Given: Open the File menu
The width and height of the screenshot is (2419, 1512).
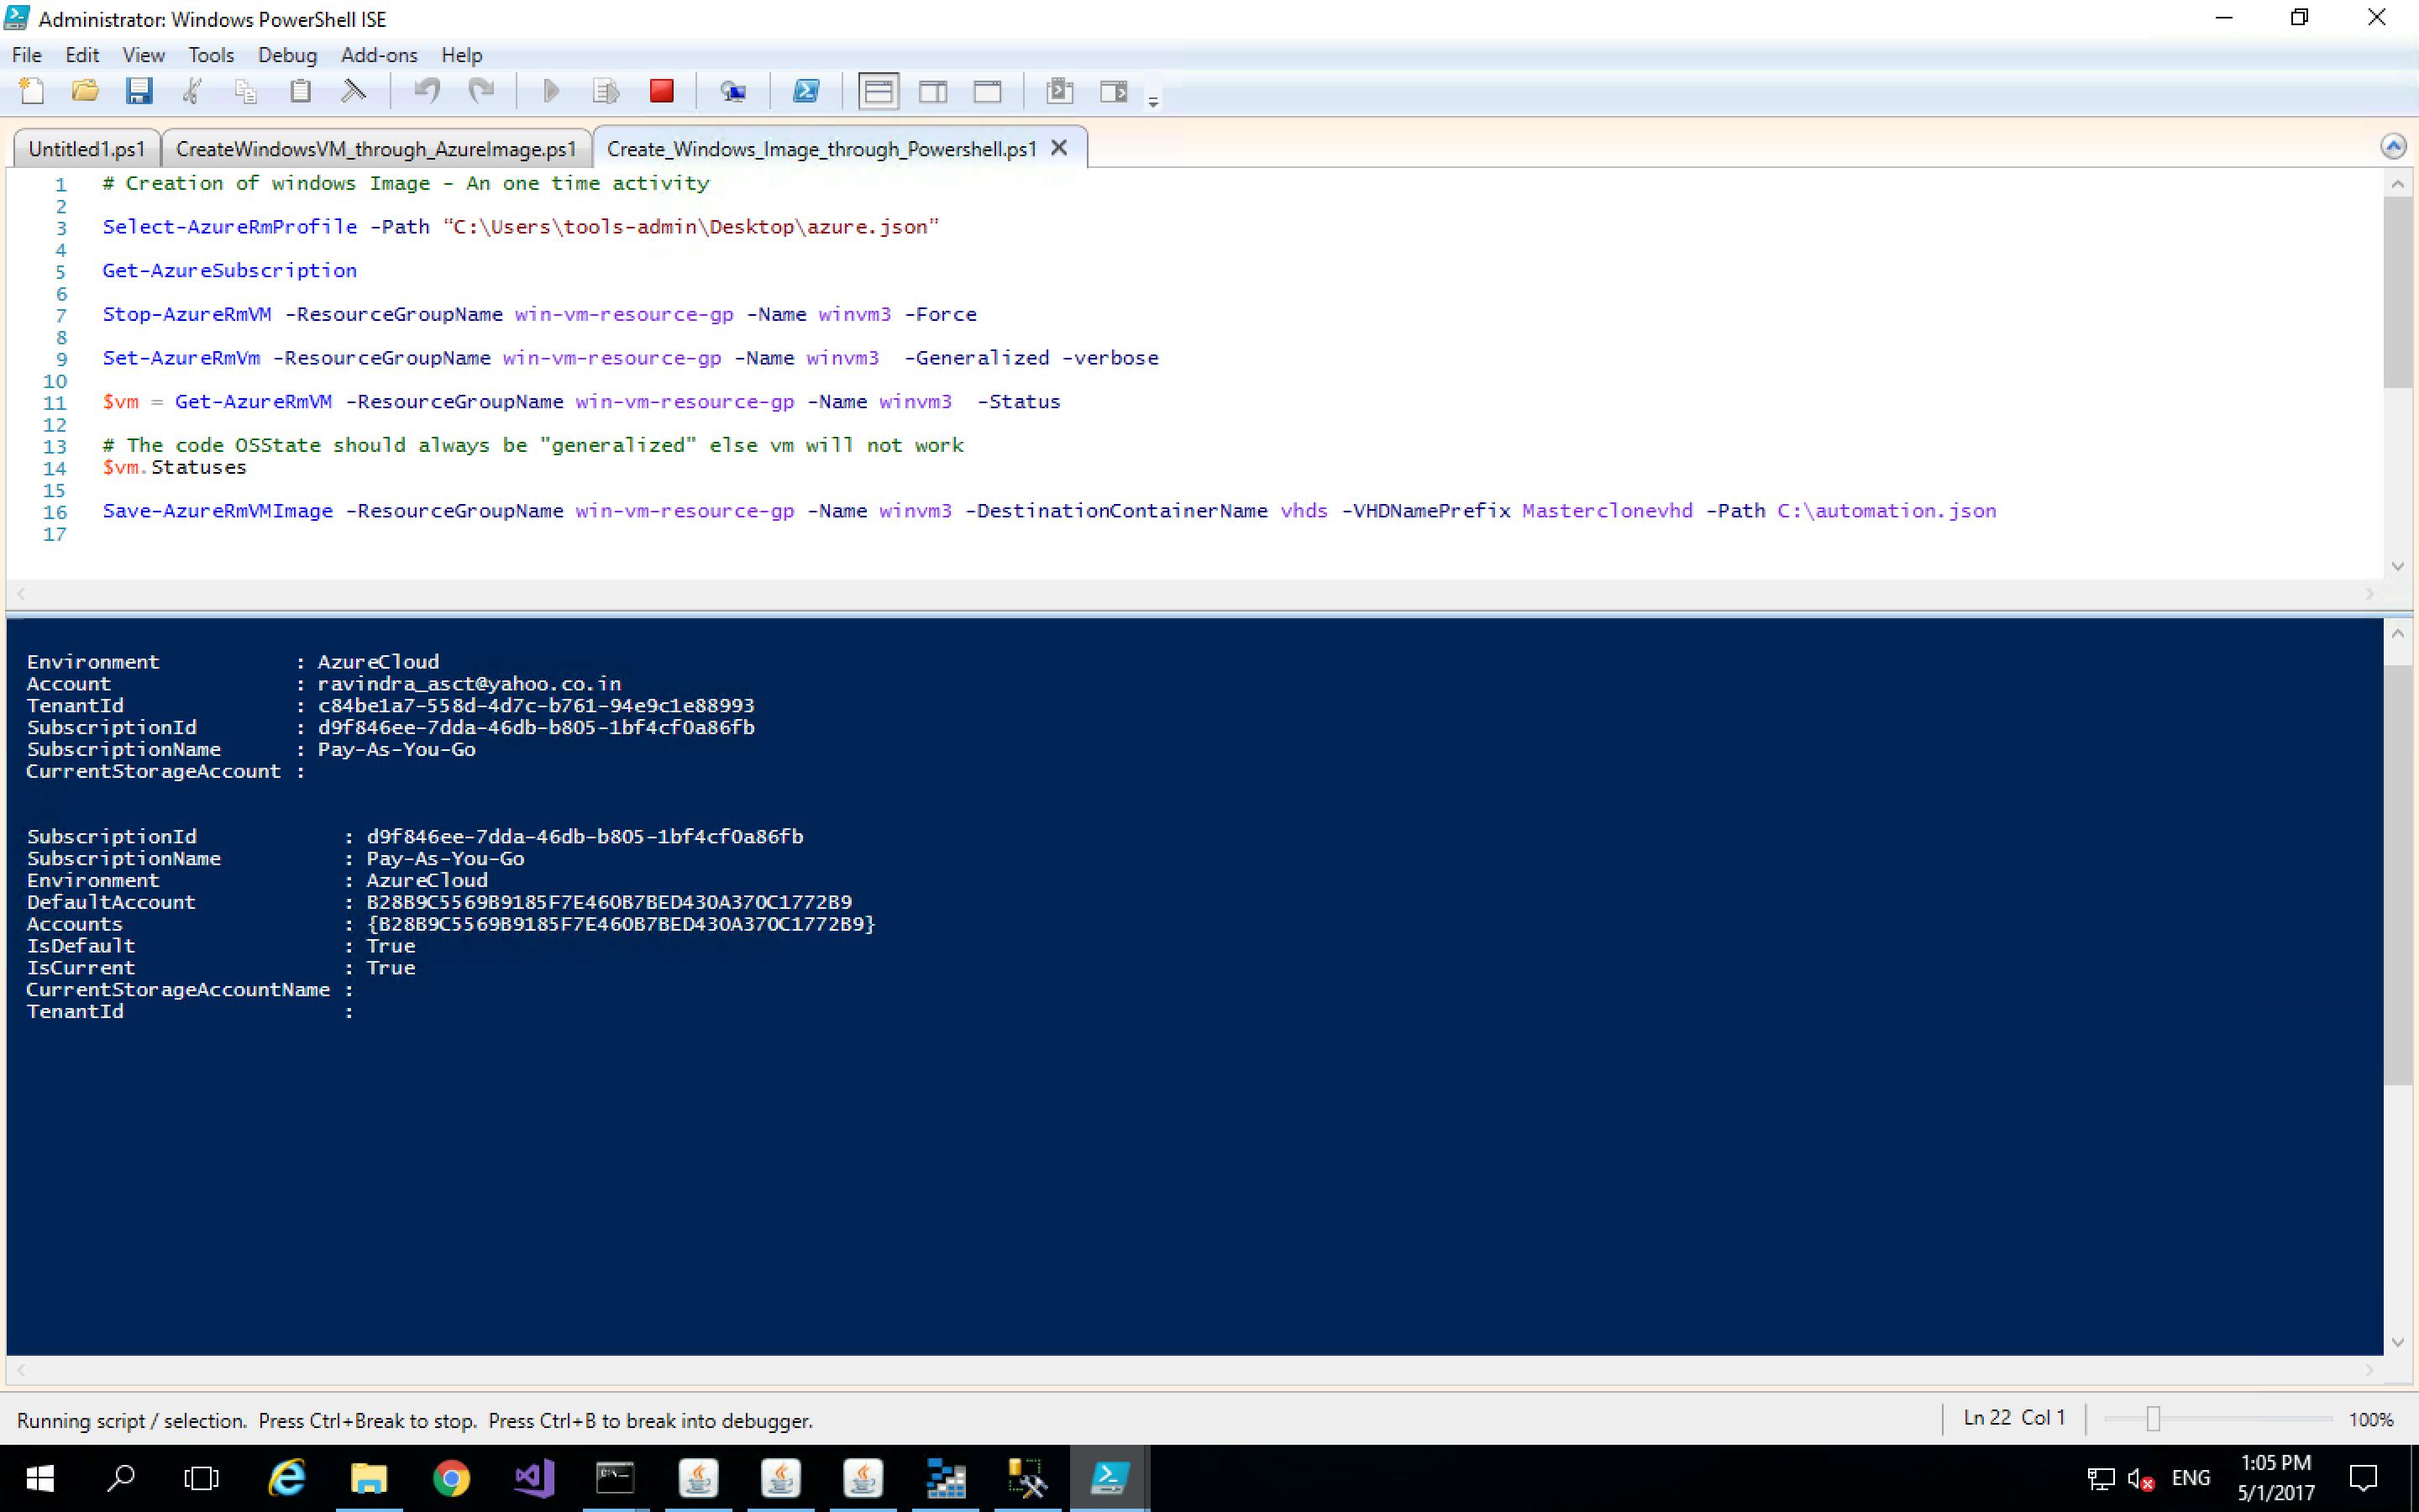Looking at the screenshot, I should pos(27,55).
